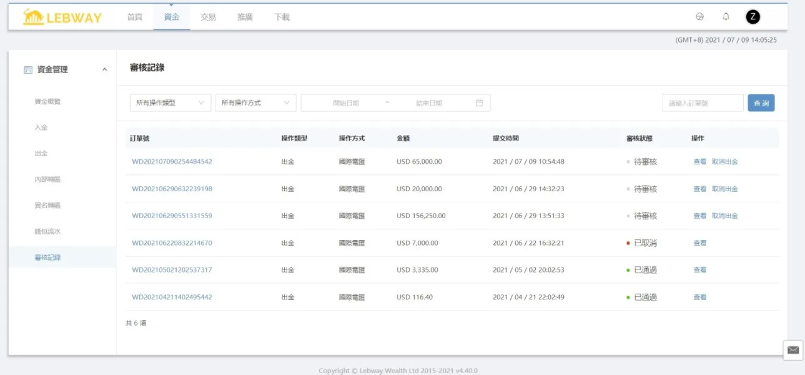Open order WD202106220832214670 link
The image size is (805, 375).
(172, 243)
